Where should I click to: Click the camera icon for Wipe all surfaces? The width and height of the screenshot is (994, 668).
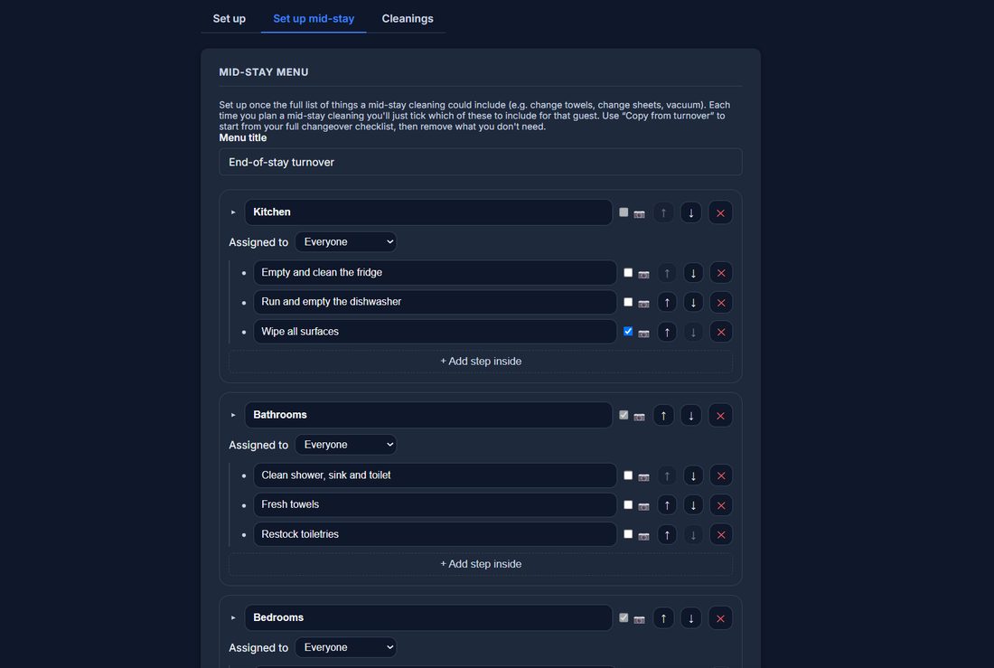click(x=643, y=333)
